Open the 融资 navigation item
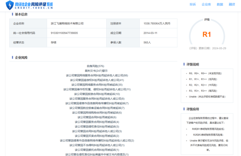 click(232, 5)
